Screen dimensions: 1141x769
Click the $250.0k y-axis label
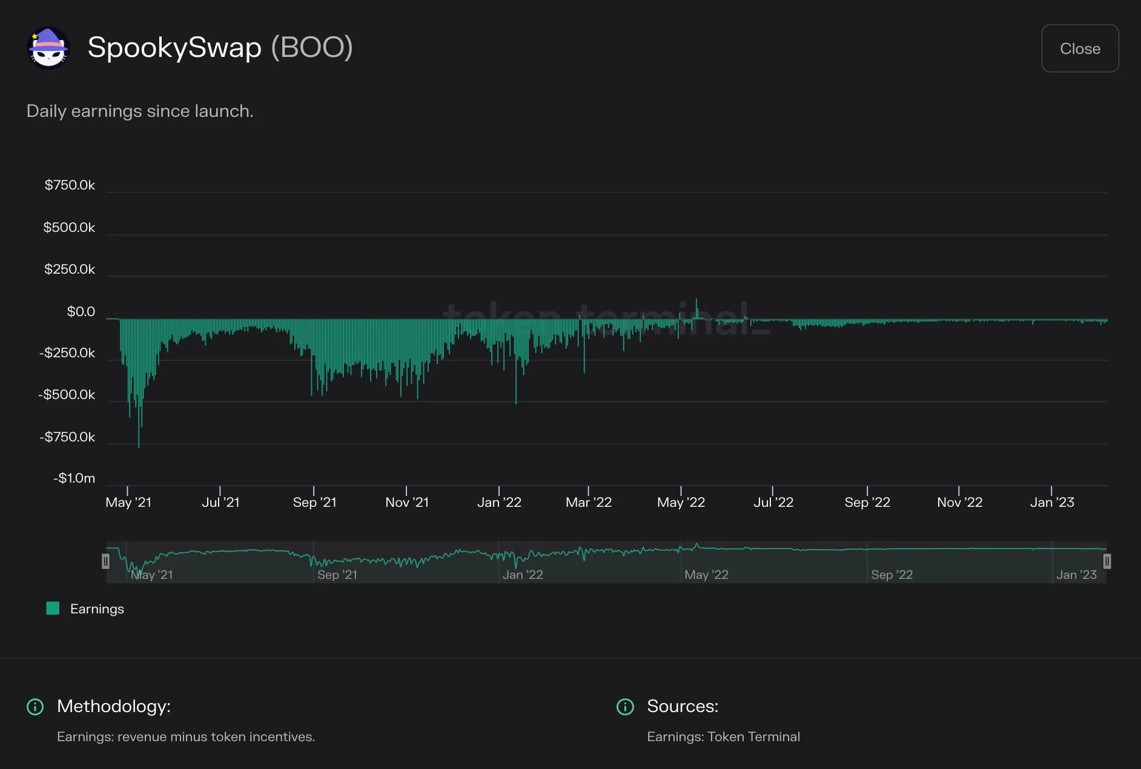(x=70, y=269)
